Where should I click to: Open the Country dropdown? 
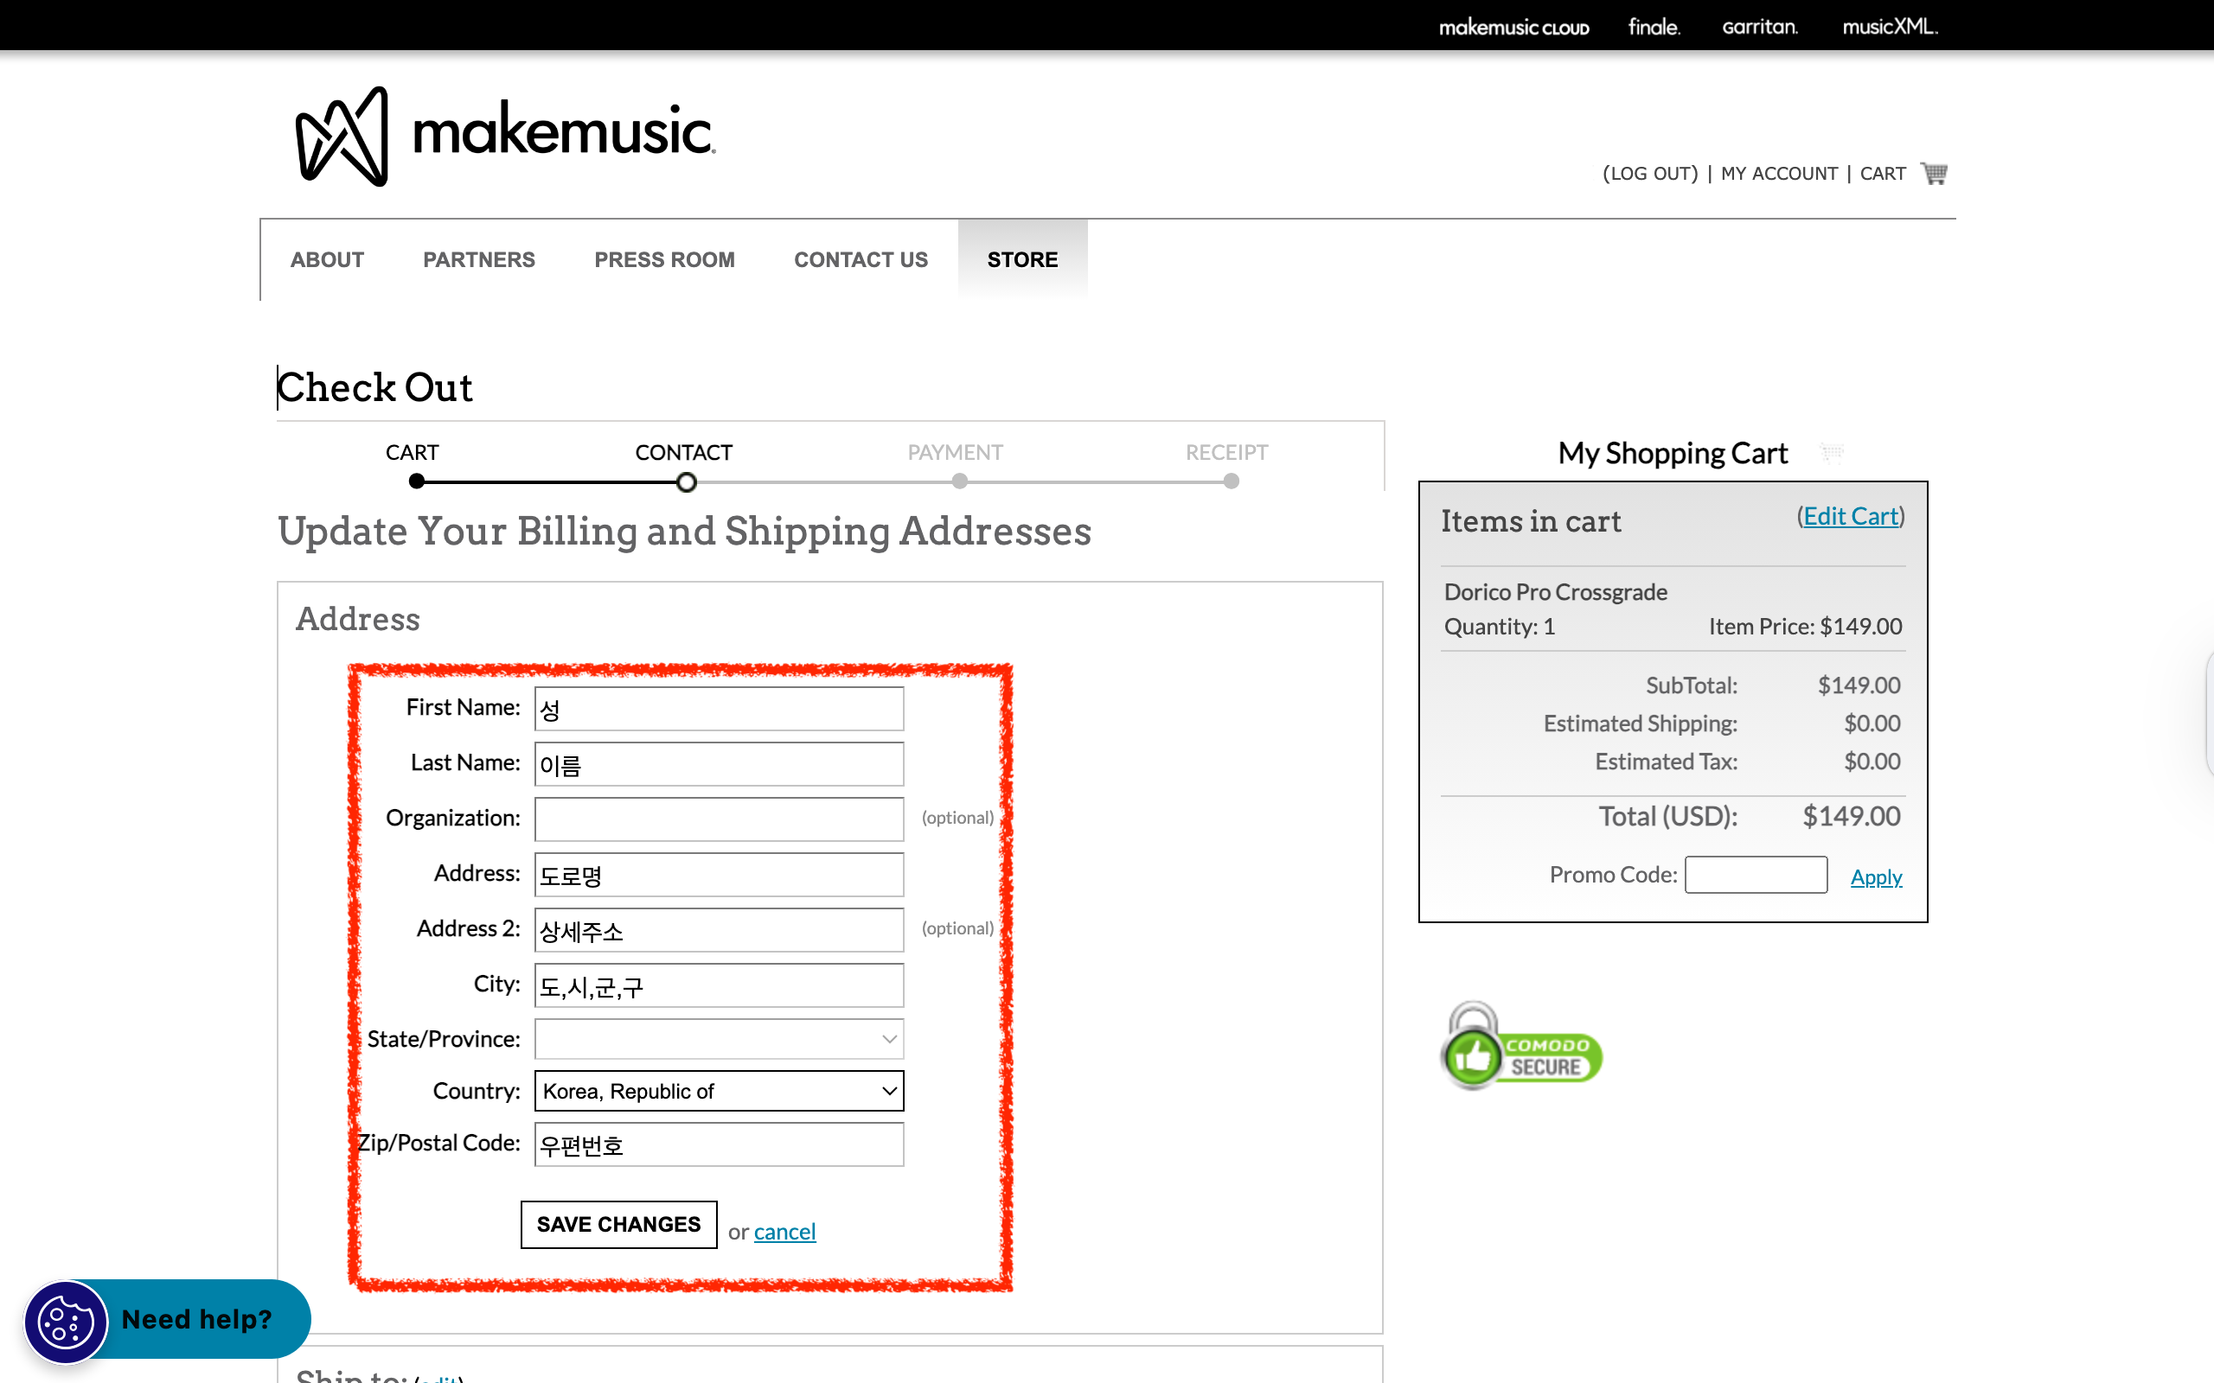click(x=718, y=1090)
